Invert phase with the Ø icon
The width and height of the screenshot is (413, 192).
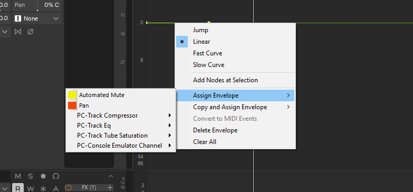(31, 32)
